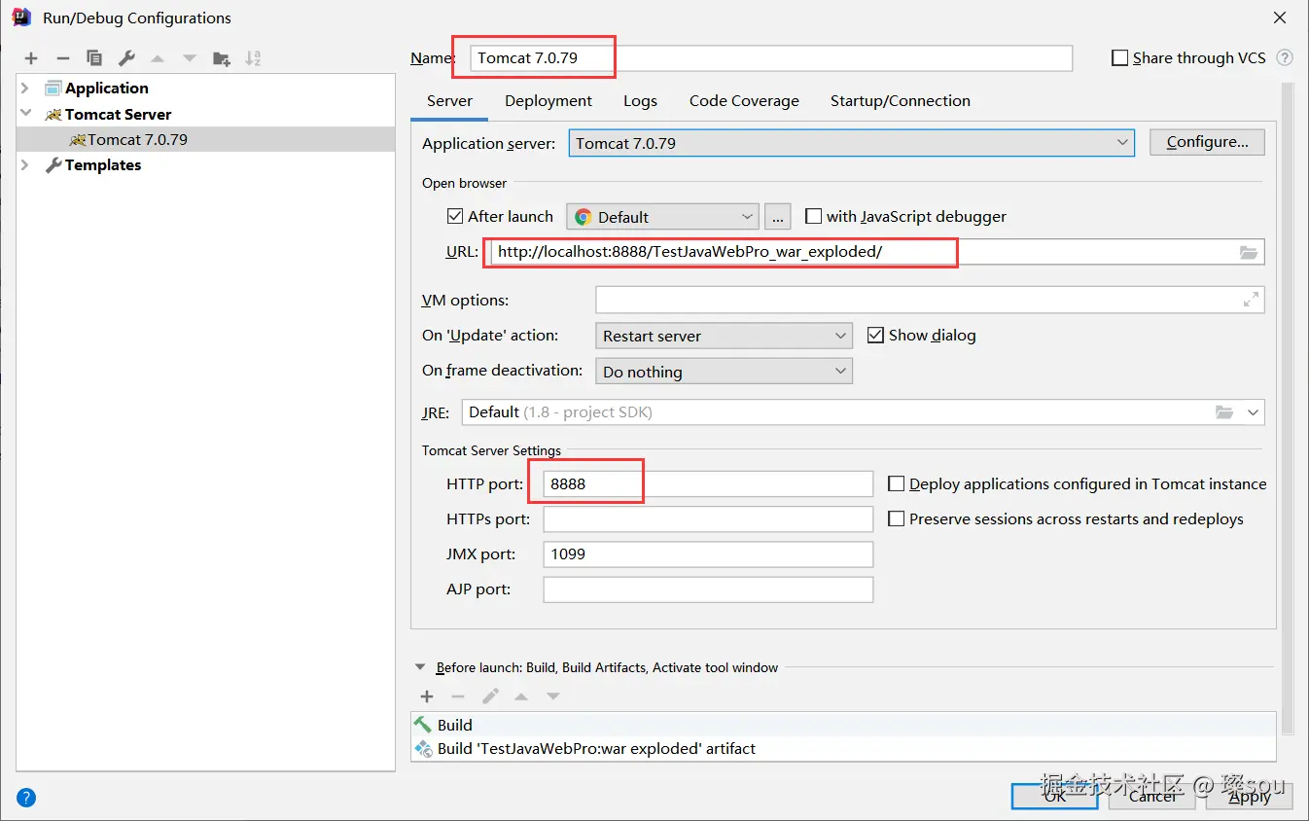This screenshot has height=821, width=1309.
Task: Browse folder icon in URL field
Action: click(x=1249, y=253)
